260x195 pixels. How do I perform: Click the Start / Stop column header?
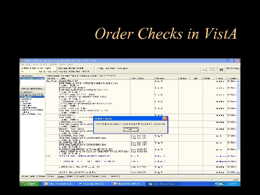click(142, 78)
